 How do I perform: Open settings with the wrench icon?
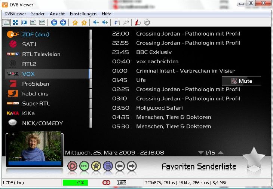click(126, 22)
